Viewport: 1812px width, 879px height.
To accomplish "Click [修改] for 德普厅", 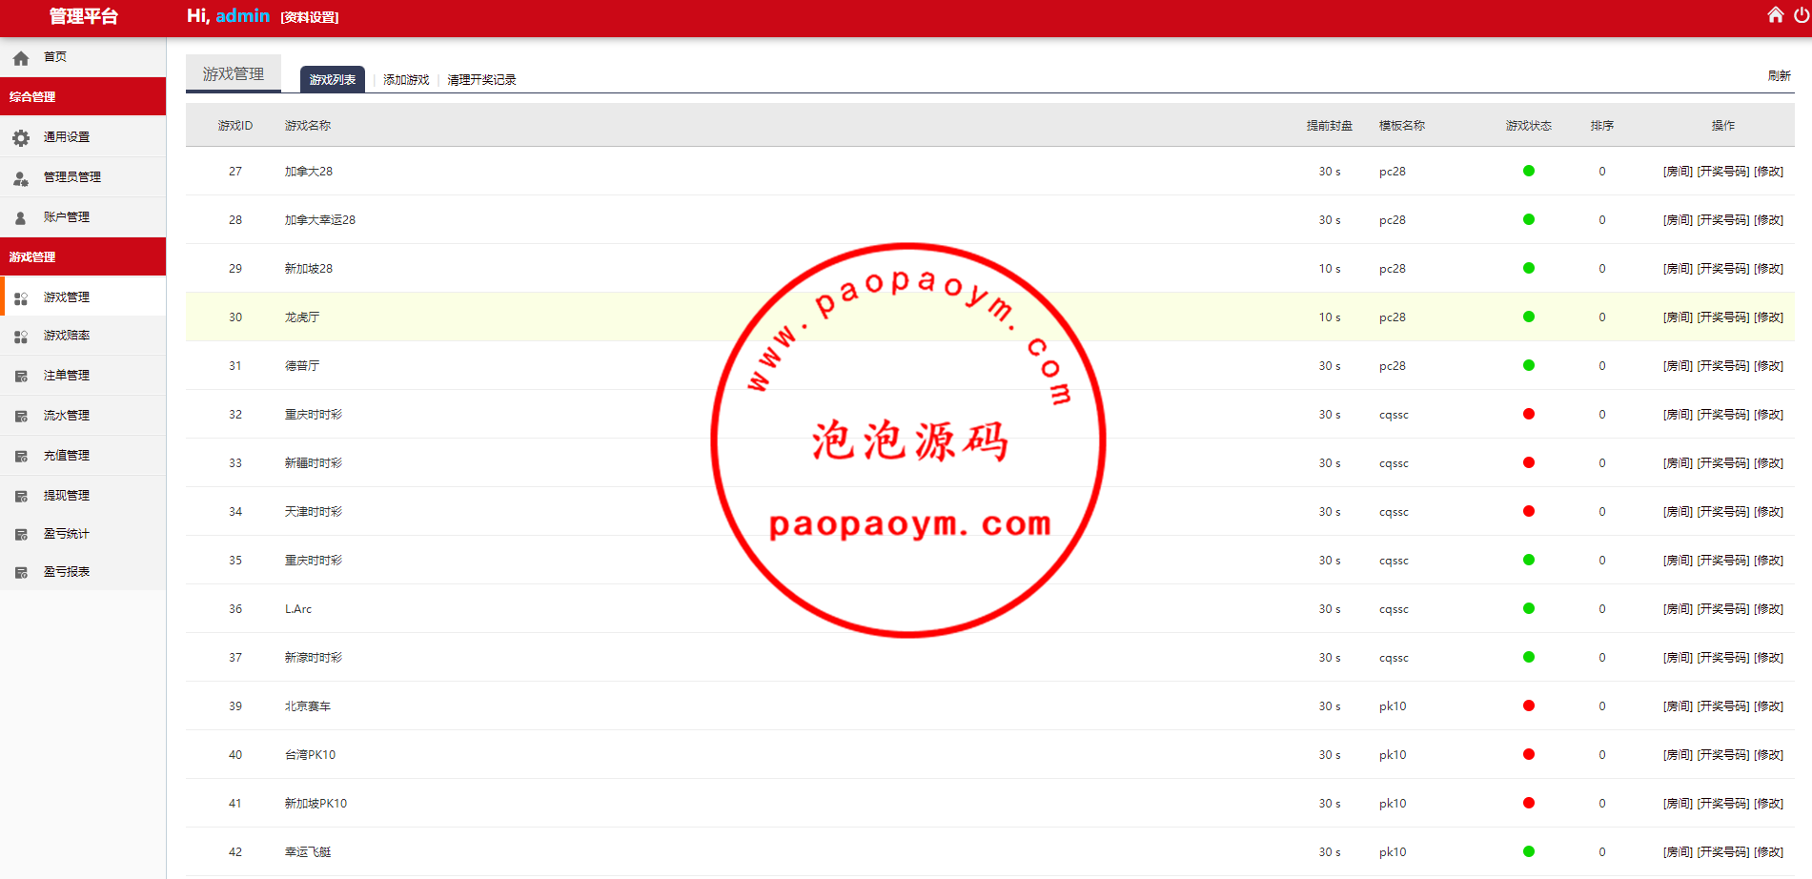I will coord(1768,366).
